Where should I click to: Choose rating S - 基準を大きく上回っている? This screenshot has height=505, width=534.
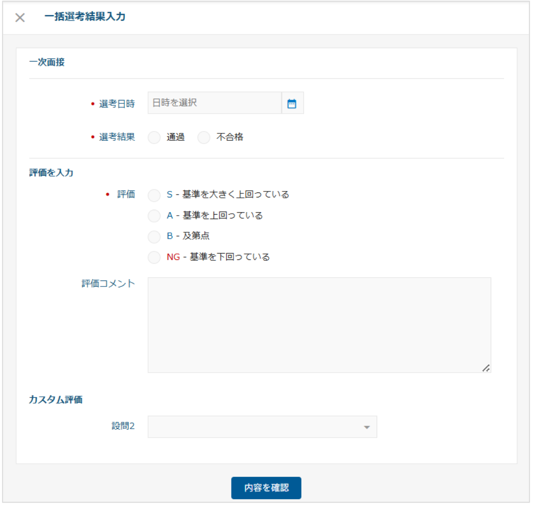pyautogui.click(x=154, y=195)
